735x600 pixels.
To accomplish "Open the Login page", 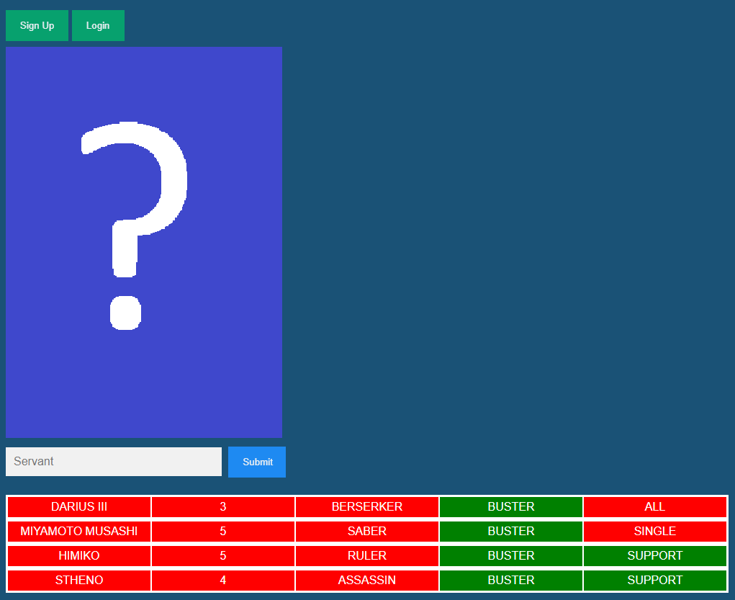I will click(98, 25).
